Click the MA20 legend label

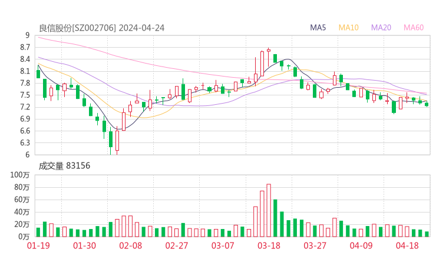[381, 28]
